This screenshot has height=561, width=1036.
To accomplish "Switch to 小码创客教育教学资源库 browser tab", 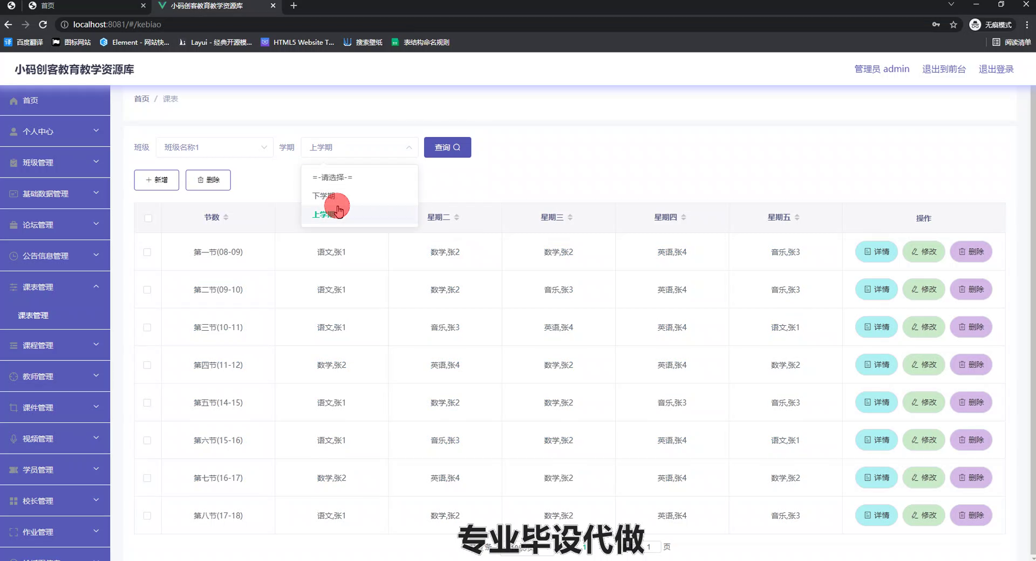I will (216, 5).
